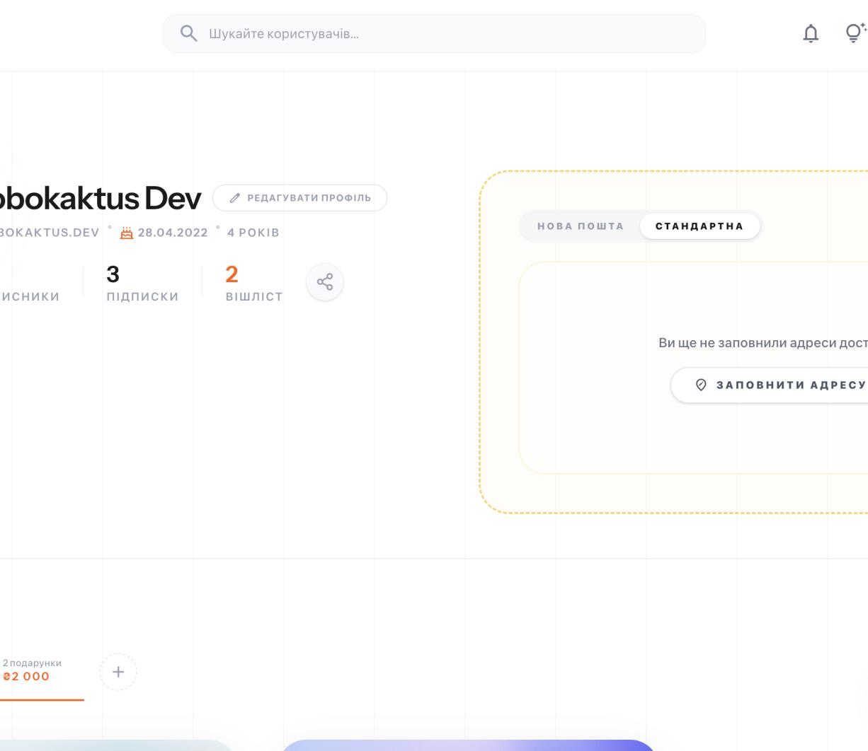868x751 pixels.
Task: Open the 2 Вішліст count
Action: click(253, 282)
